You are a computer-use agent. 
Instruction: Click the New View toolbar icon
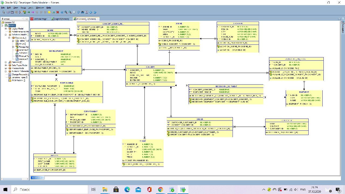(x=12, y=12)
